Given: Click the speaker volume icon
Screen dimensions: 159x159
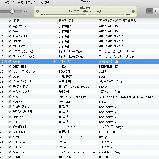Looking at the screenshot, I should click(x=25, y=11).
